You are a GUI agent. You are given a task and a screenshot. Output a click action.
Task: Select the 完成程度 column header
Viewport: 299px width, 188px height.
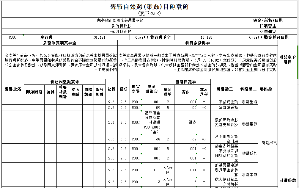pyautogui.click(x=136, y=89)
